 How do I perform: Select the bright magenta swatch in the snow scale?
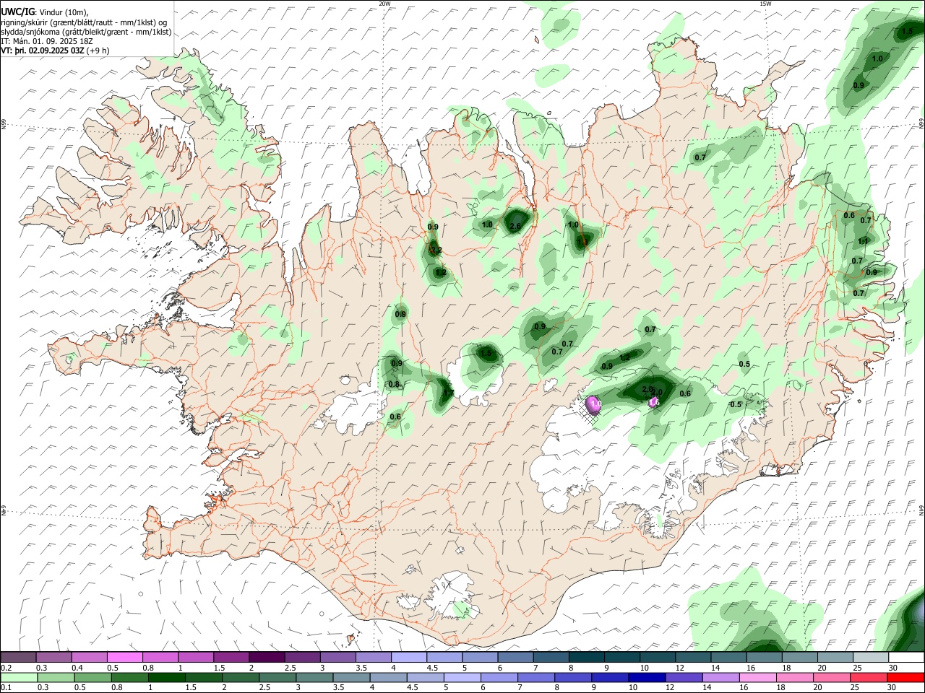click(124, 657)
